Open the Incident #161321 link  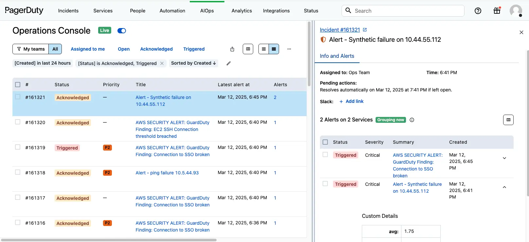coord(340,30)
